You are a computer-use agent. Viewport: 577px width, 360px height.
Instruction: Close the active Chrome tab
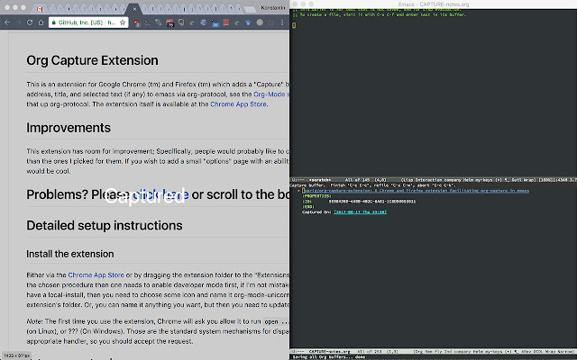pos(134,9)
